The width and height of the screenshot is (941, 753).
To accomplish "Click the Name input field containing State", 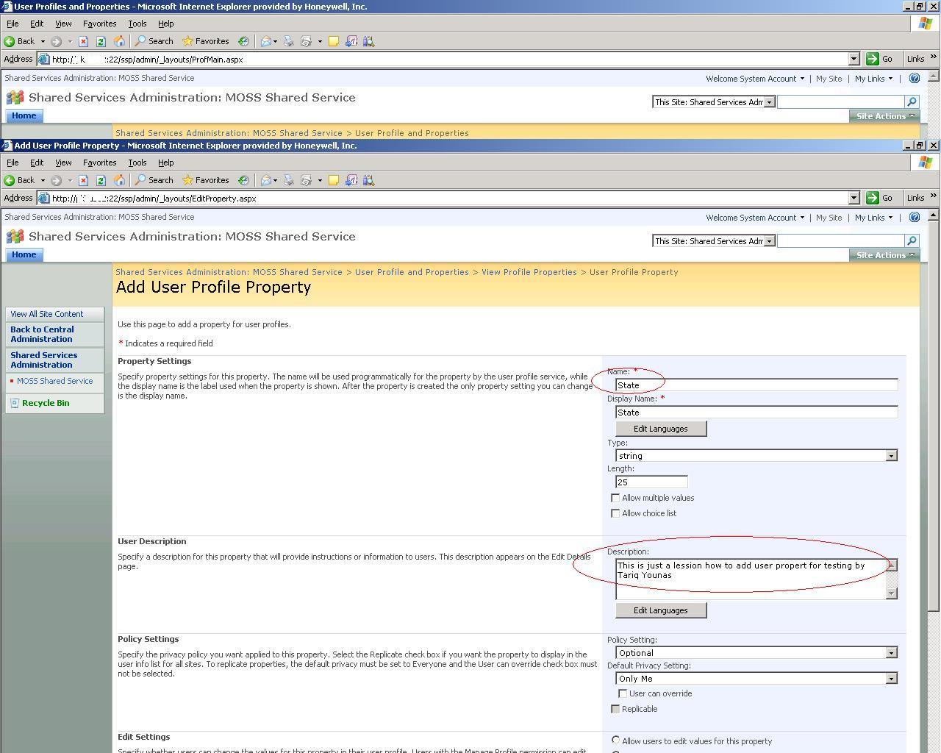I will pos(756,385).
